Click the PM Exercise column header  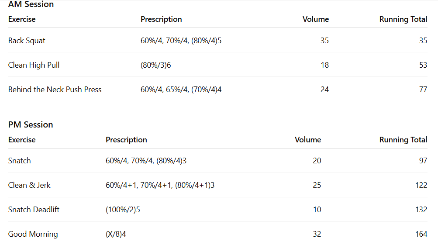coord(22,140)
